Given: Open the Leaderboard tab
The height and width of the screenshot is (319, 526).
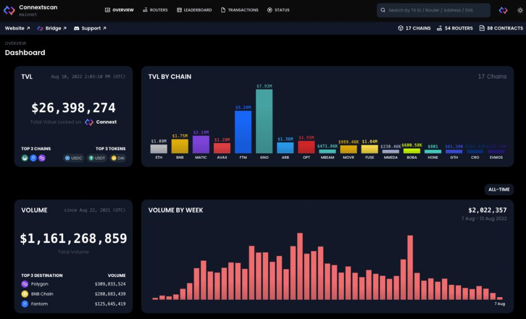Looking at the screenshot, I should point(194,10).
